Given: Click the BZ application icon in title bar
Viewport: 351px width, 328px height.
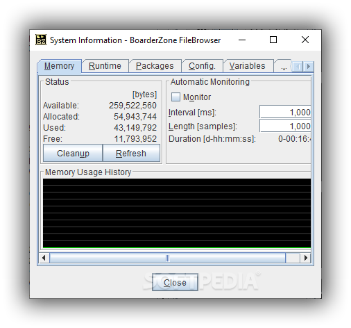Looking at the screenshot, I should 41,40.
